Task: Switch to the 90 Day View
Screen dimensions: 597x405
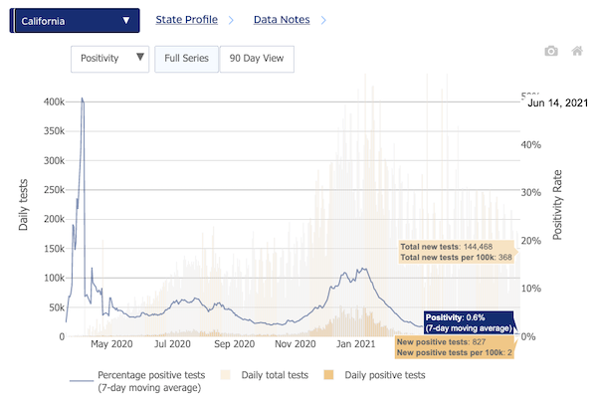Action: coord(257,58)
